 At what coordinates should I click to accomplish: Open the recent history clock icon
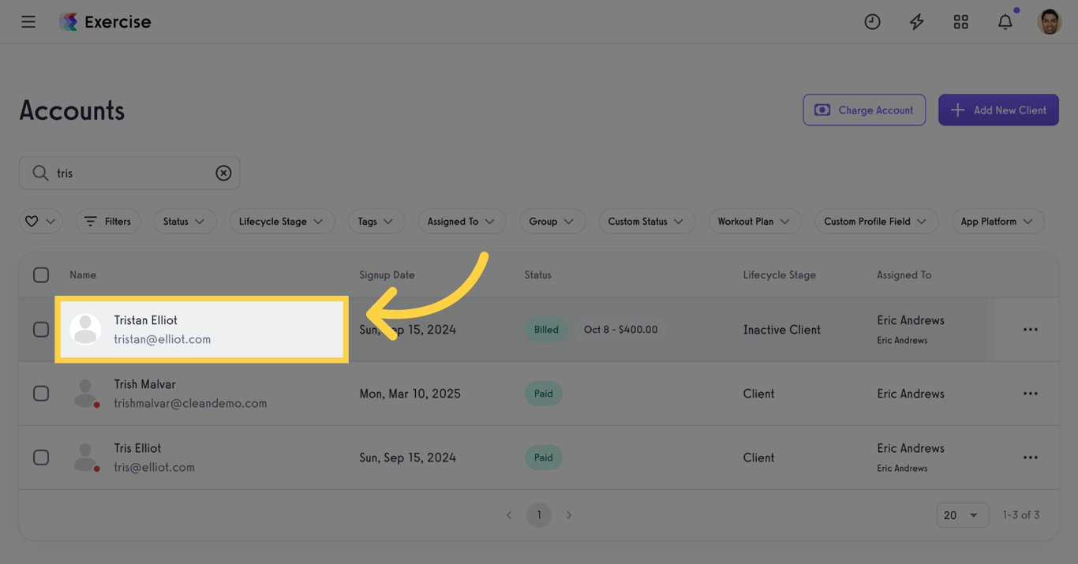pyautogui.click(x=872, y=21)
